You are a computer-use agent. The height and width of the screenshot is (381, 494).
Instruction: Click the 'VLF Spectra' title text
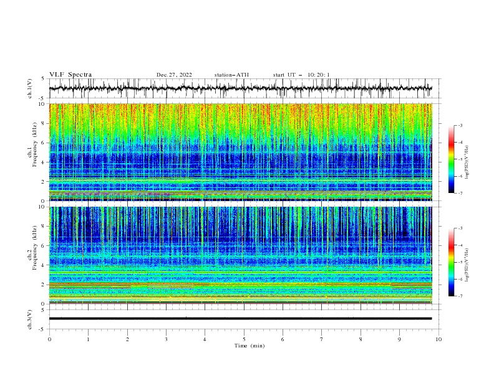click(x=70, y=75)
